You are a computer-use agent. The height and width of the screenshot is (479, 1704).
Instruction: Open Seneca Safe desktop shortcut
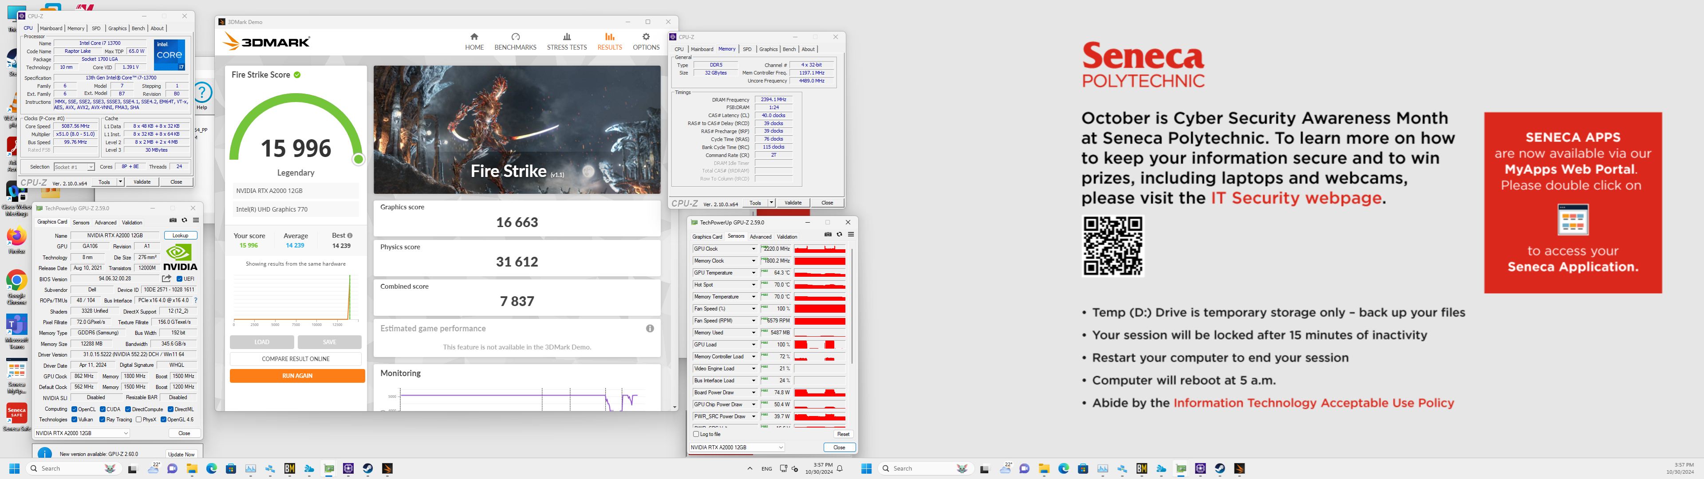(x=16, y=417)
